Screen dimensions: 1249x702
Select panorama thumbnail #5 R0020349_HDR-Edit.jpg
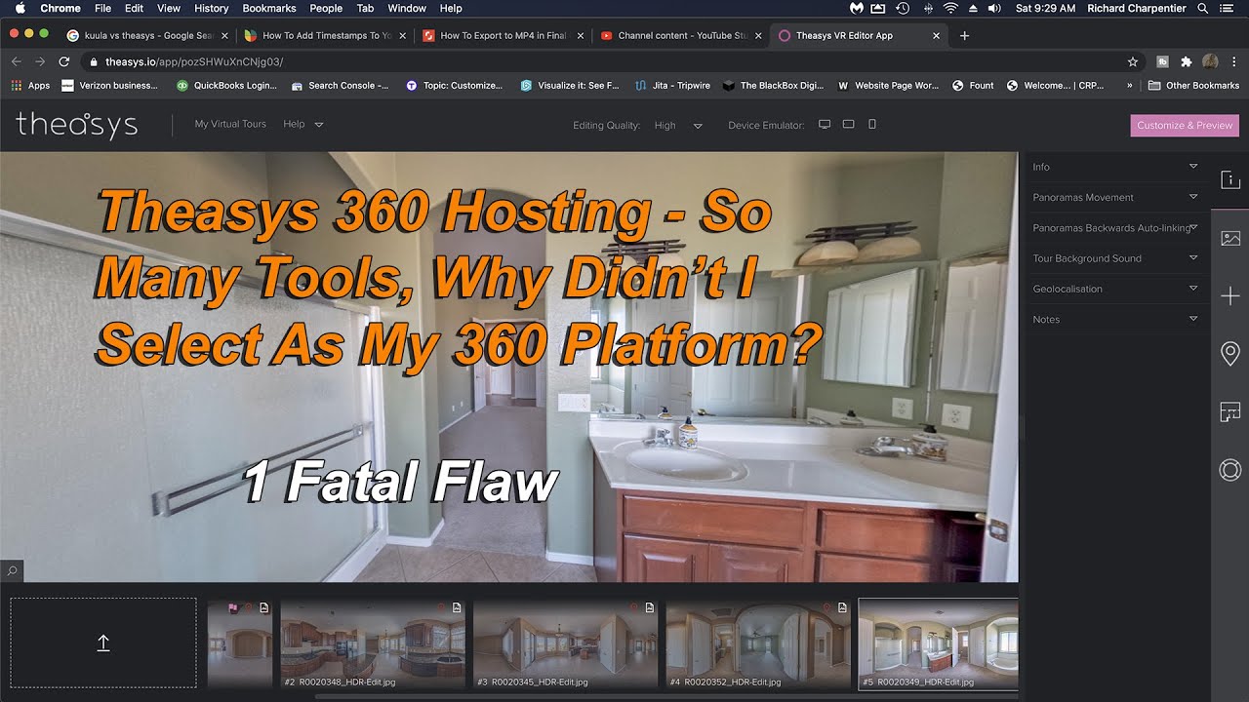[x=939, y=643]
